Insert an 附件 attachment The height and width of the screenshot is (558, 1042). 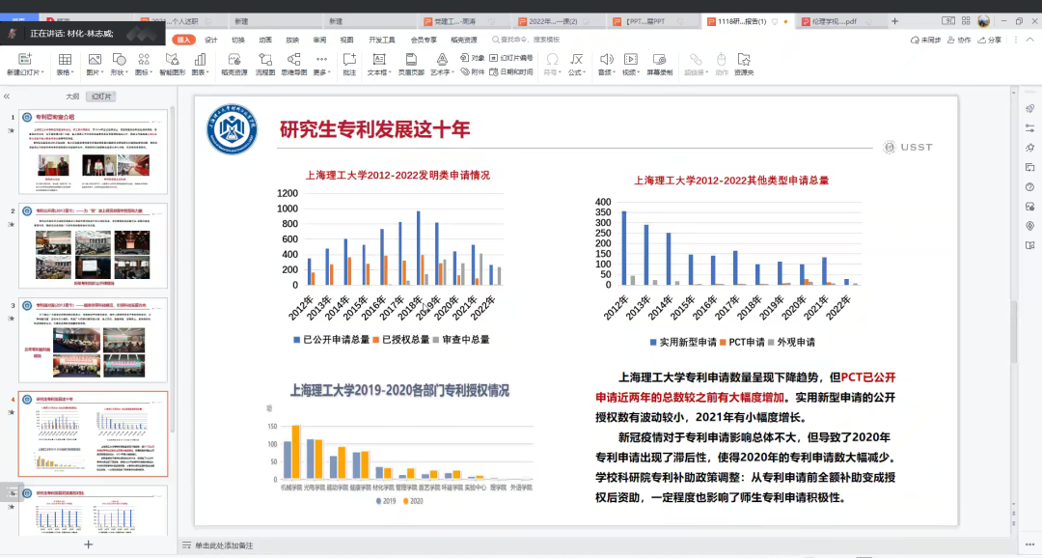click(x=473, y=71)
